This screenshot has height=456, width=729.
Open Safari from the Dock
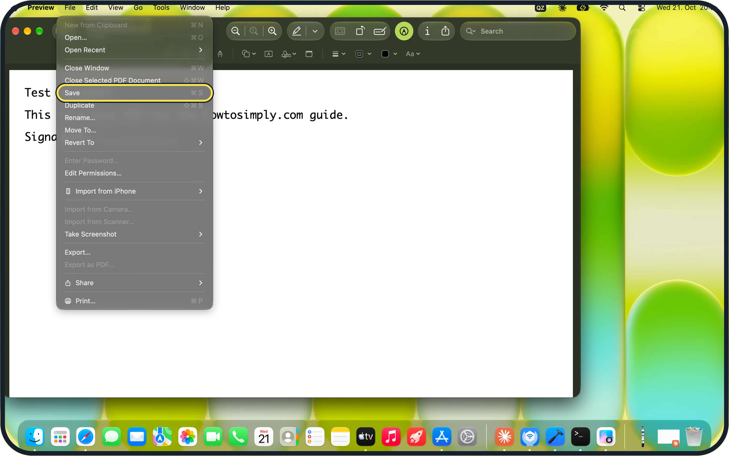[x=86, y=437]
